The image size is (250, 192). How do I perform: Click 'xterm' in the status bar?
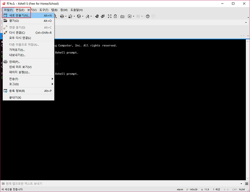pyautogui.click(x=180, y=190)
